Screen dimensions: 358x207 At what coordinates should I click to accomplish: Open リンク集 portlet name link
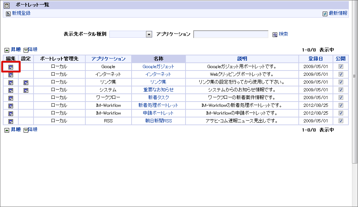point(158,82)
